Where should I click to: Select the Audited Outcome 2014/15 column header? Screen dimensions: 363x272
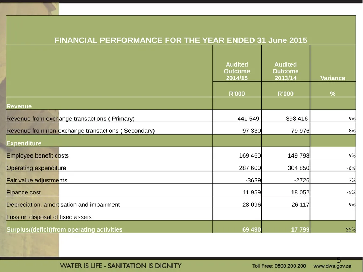coord(237,71)
